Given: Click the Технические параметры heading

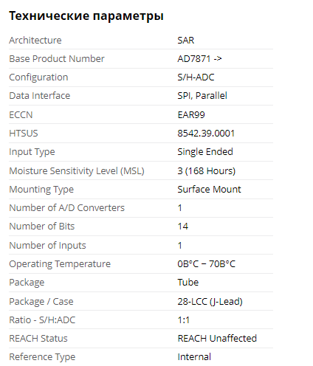Looking at the screenshot, I should click(86, 16).
